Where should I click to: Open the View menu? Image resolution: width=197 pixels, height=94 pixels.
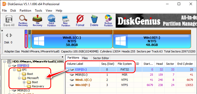pyautogui.click(x=49, y=11)
